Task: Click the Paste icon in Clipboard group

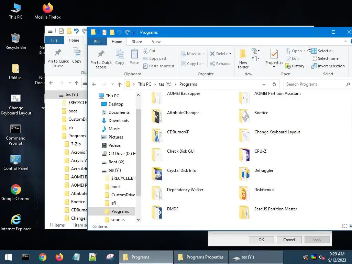Action: (x=134, y=54)
